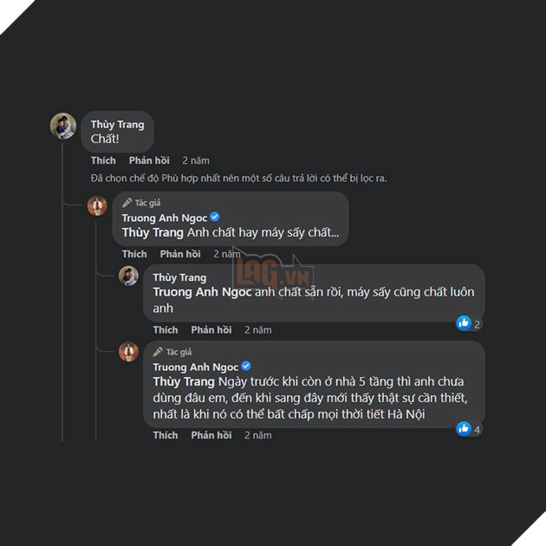The image size is (546, 546).
Task: Open Thùy Trang's profile from top comment name
Action: pos(117,125)
